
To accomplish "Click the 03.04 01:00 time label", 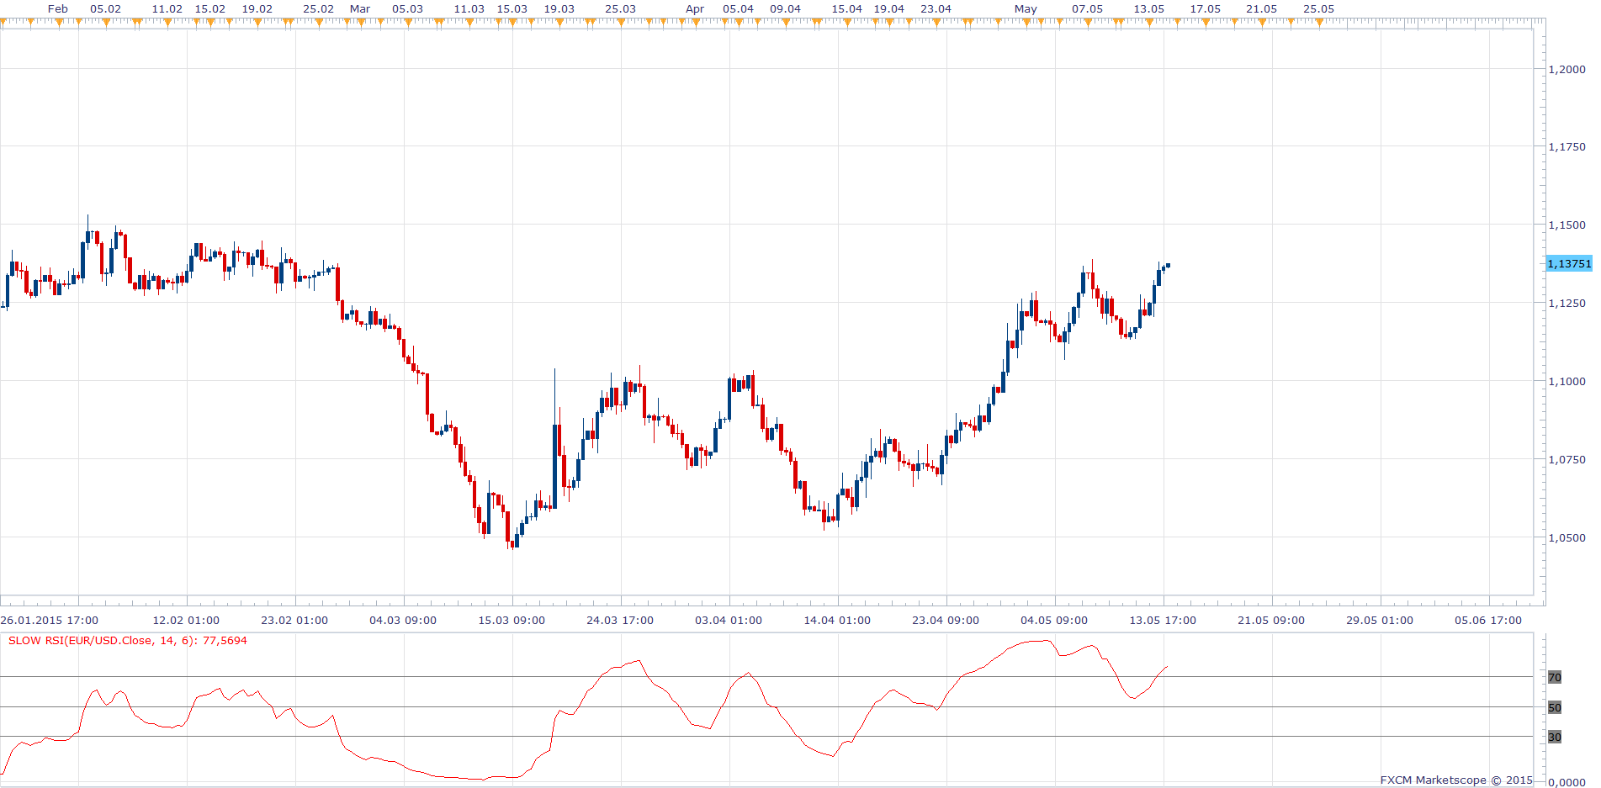I will [729, 620].
